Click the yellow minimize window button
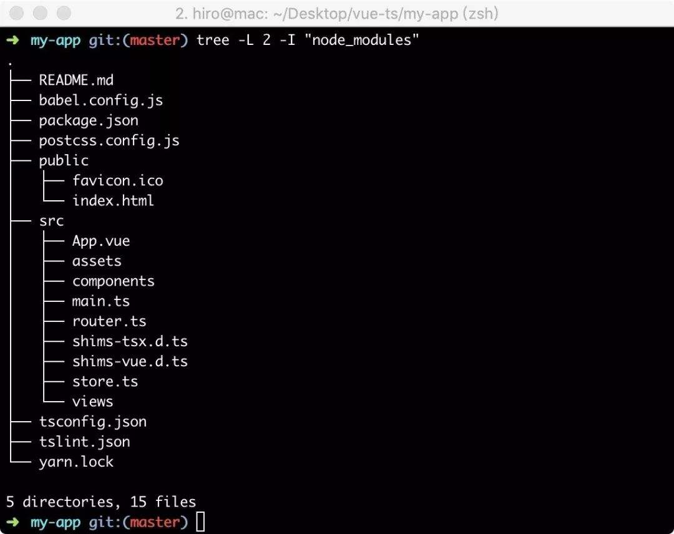 [x=40, y=13]
